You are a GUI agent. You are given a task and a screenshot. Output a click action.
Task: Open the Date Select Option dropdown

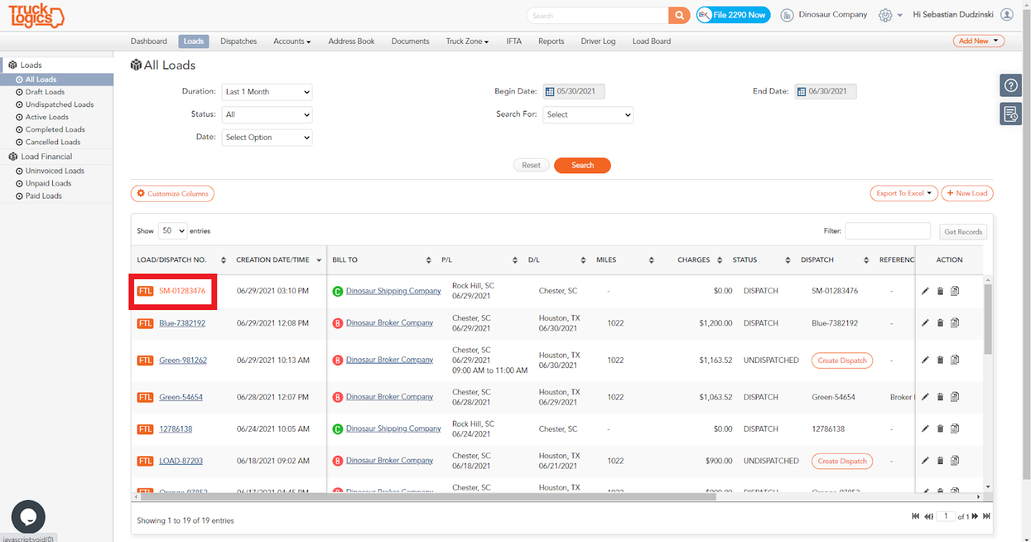tap(267, 137)
